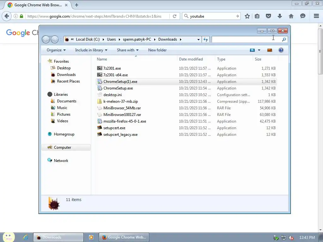Click the Explorer search magnifier icon
This screenshot has width=323, height=242.
284,39
